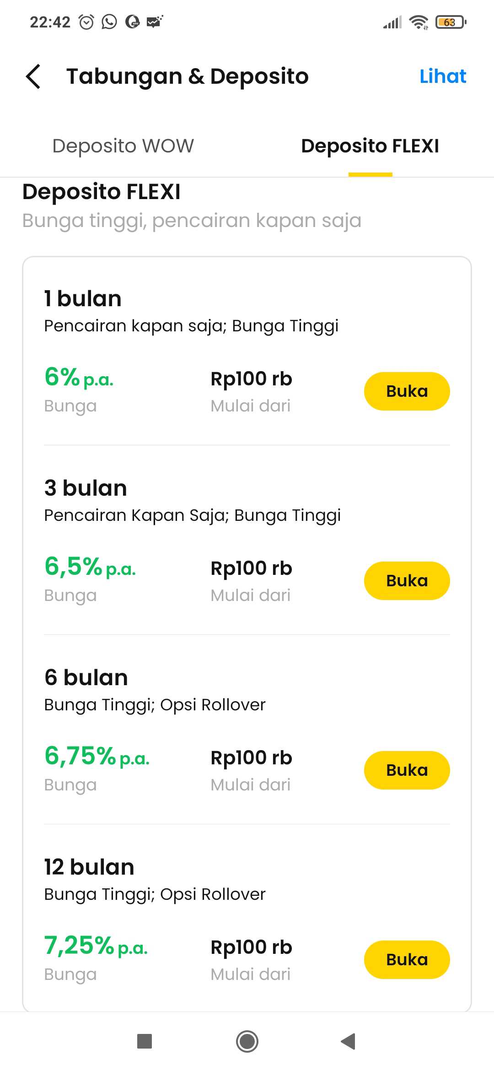This screenshot has width=494, height=1071.
Task: Switch to the Deposito WOW tab
Action: click(123, 146)
